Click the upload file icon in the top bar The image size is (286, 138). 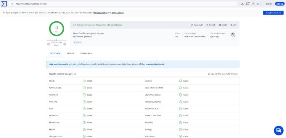click(243, 4)
